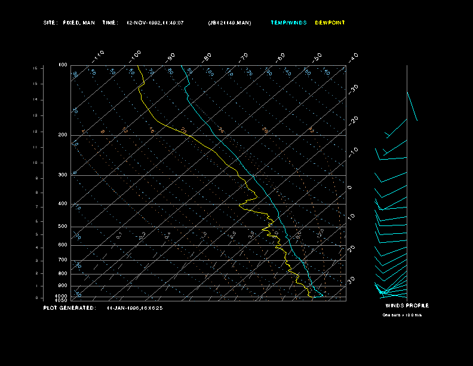The width and height of the screenshot is (473, 366).
Task: Select the 12-NOV-1992 timestamp text
Action: 155,23
